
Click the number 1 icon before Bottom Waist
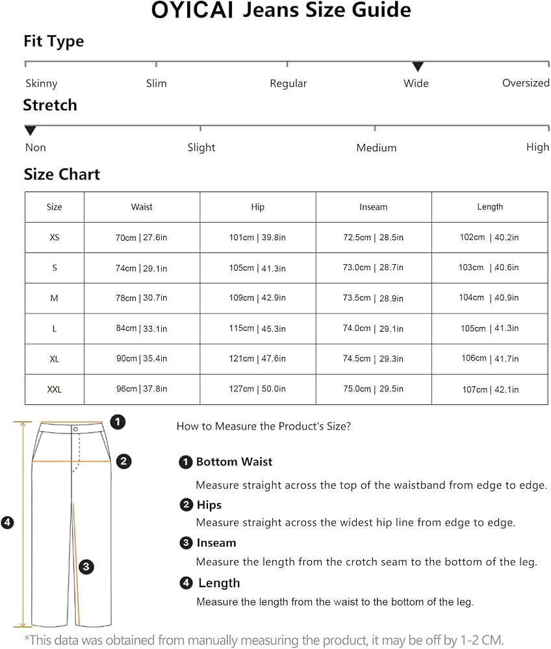[x=186, y=462]
